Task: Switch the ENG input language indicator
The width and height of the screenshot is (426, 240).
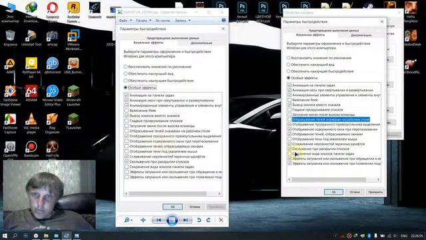Action: click(404, 236)
